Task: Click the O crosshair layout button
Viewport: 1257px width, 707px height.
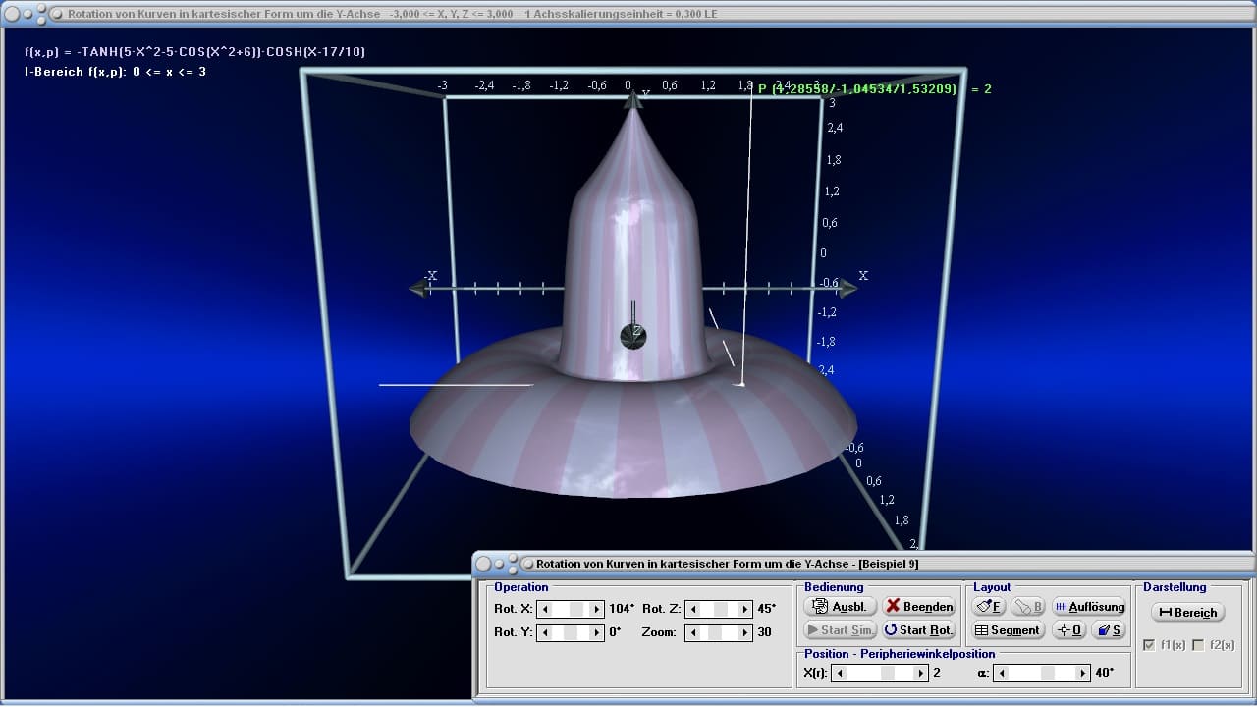Action: (1069, 630)
